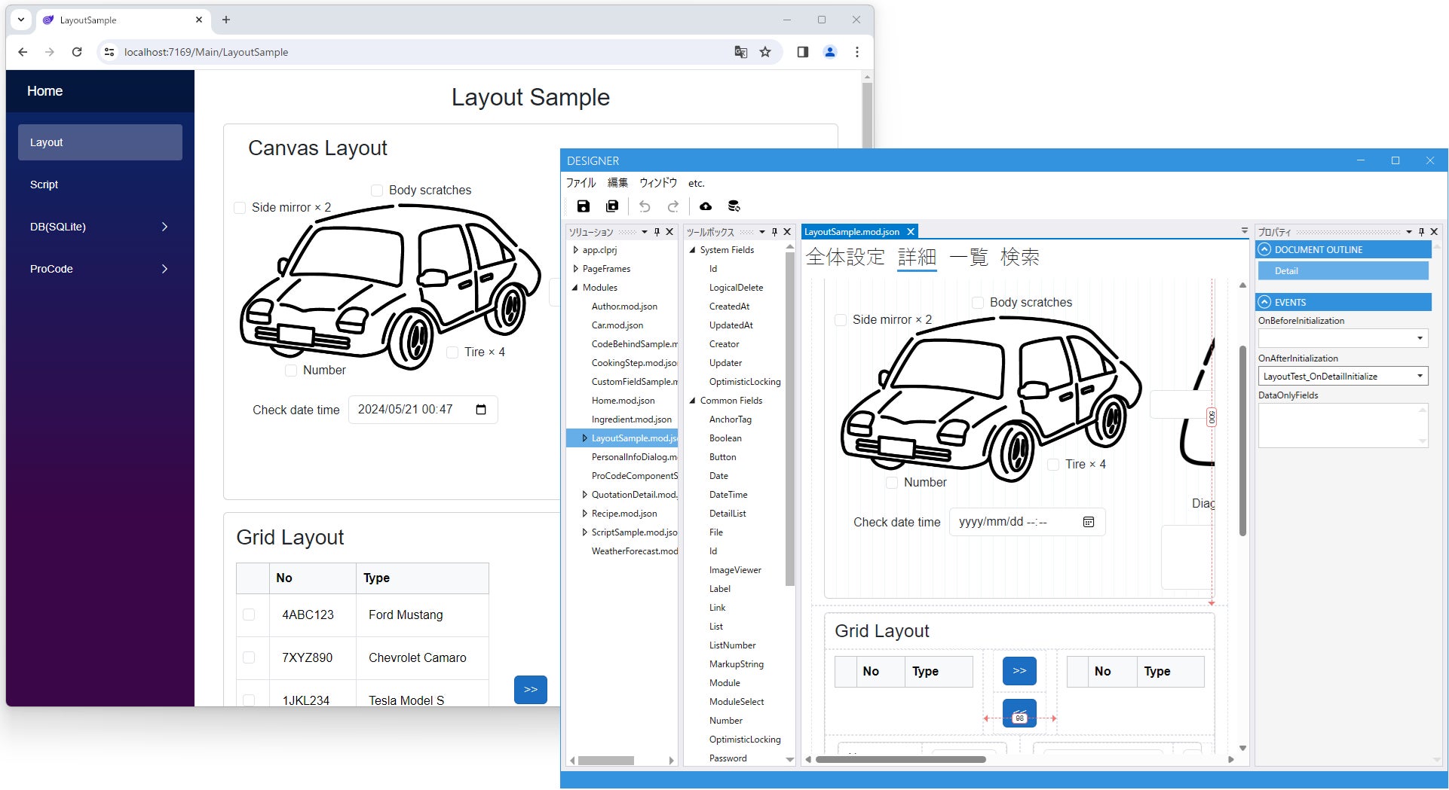Click the Save All icon in Designer toolbar
The width and height of the screenshot is (1449, 790).
pos(612,206)
